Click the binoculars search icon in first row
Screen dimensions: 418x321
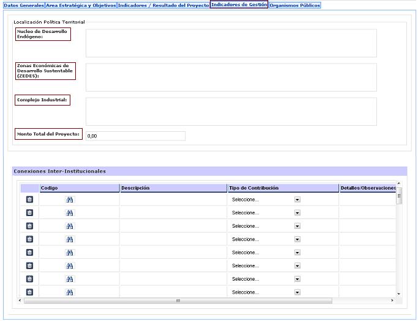(x=70, y=200)
